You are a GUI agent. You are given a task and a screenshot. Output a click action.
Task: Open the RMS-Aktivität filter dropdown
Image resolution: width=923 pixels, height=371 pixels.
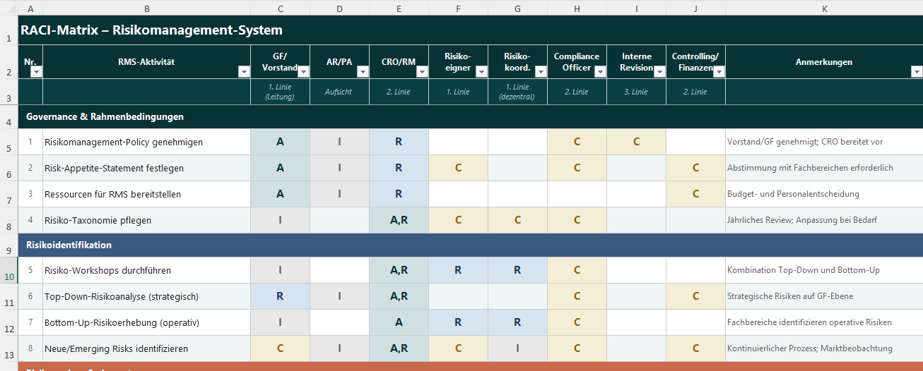pos(244,72)
